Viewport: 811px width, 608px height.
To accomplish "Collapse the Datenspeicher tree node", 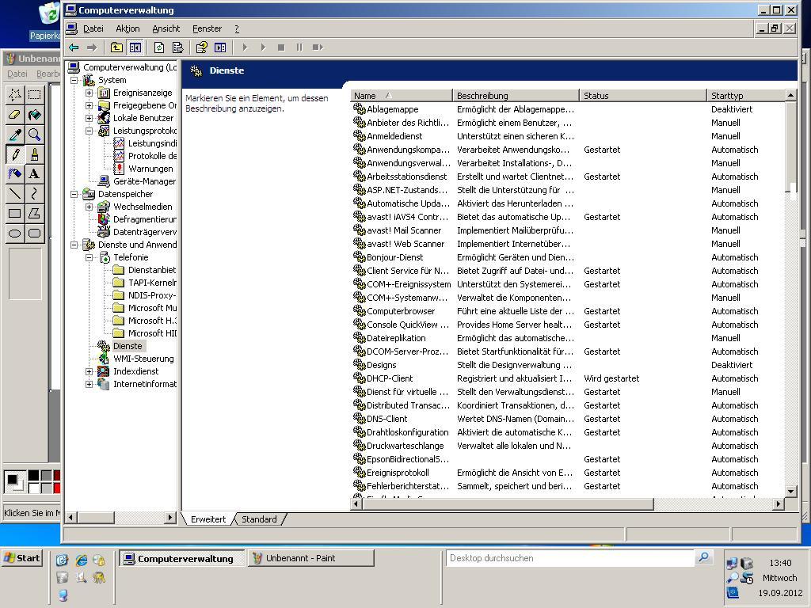I will coord(74,194).
